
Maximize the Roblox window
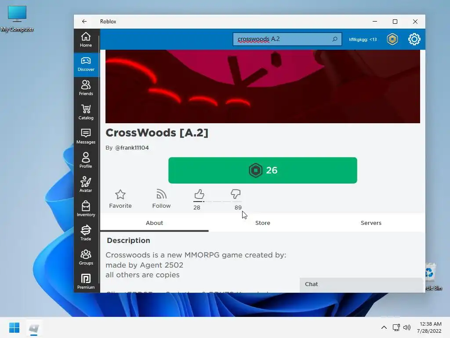click(395, 22)
